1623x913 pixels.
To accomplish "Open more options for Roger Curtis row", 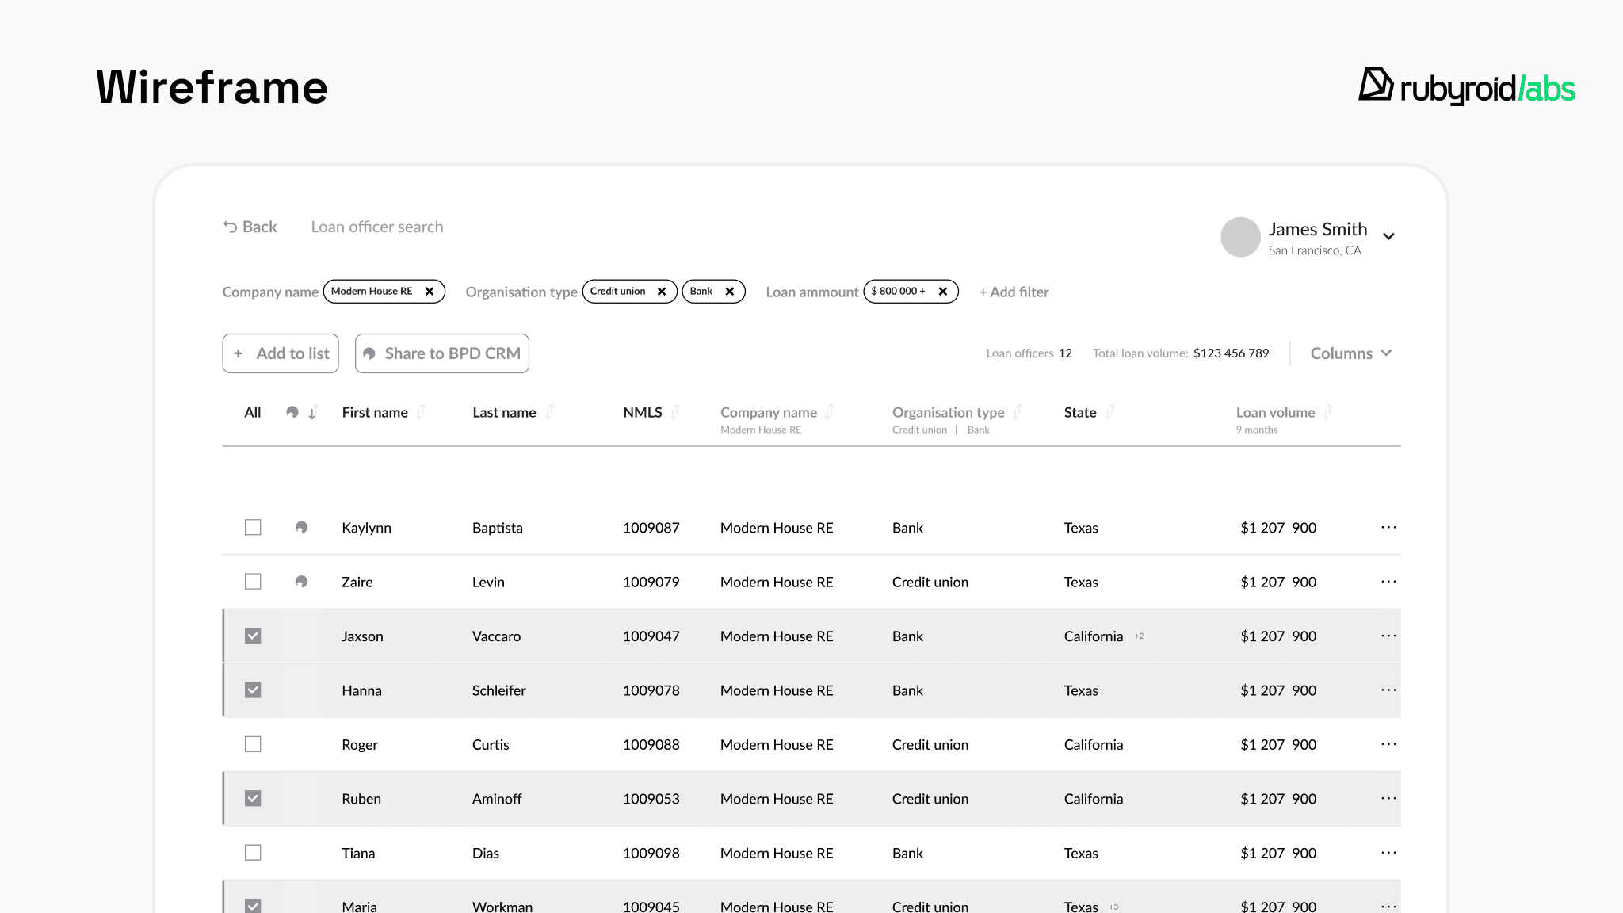I will (1388, 744).
